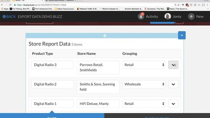Click the Smiths & Sons store field
The image size is (210, 118).
(98, 87)
